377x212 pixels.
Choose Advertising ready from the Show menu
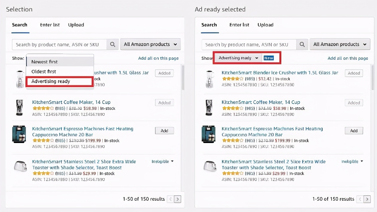pos(51,81)
